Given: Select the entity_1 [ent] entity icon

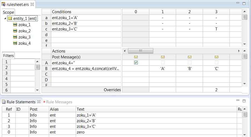Looking at the screenshot, I should (x=10, y=19).
